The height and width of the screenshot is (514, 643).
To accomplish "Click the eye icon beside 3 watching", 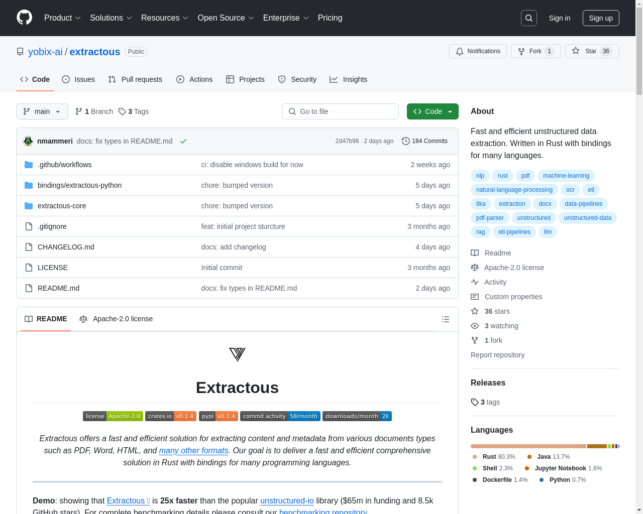I will pos(475,326).
